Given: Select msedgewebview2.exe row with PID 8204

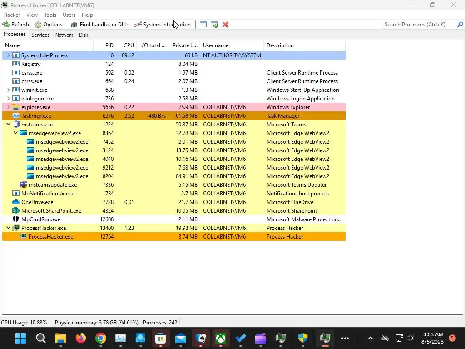Looking at the screenshot, I should (174, 176).
